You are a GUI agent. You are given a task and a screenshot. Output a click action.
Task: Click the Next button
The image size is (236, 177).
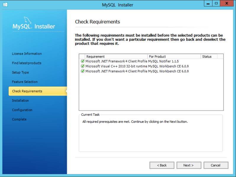[x=189, y=165]
